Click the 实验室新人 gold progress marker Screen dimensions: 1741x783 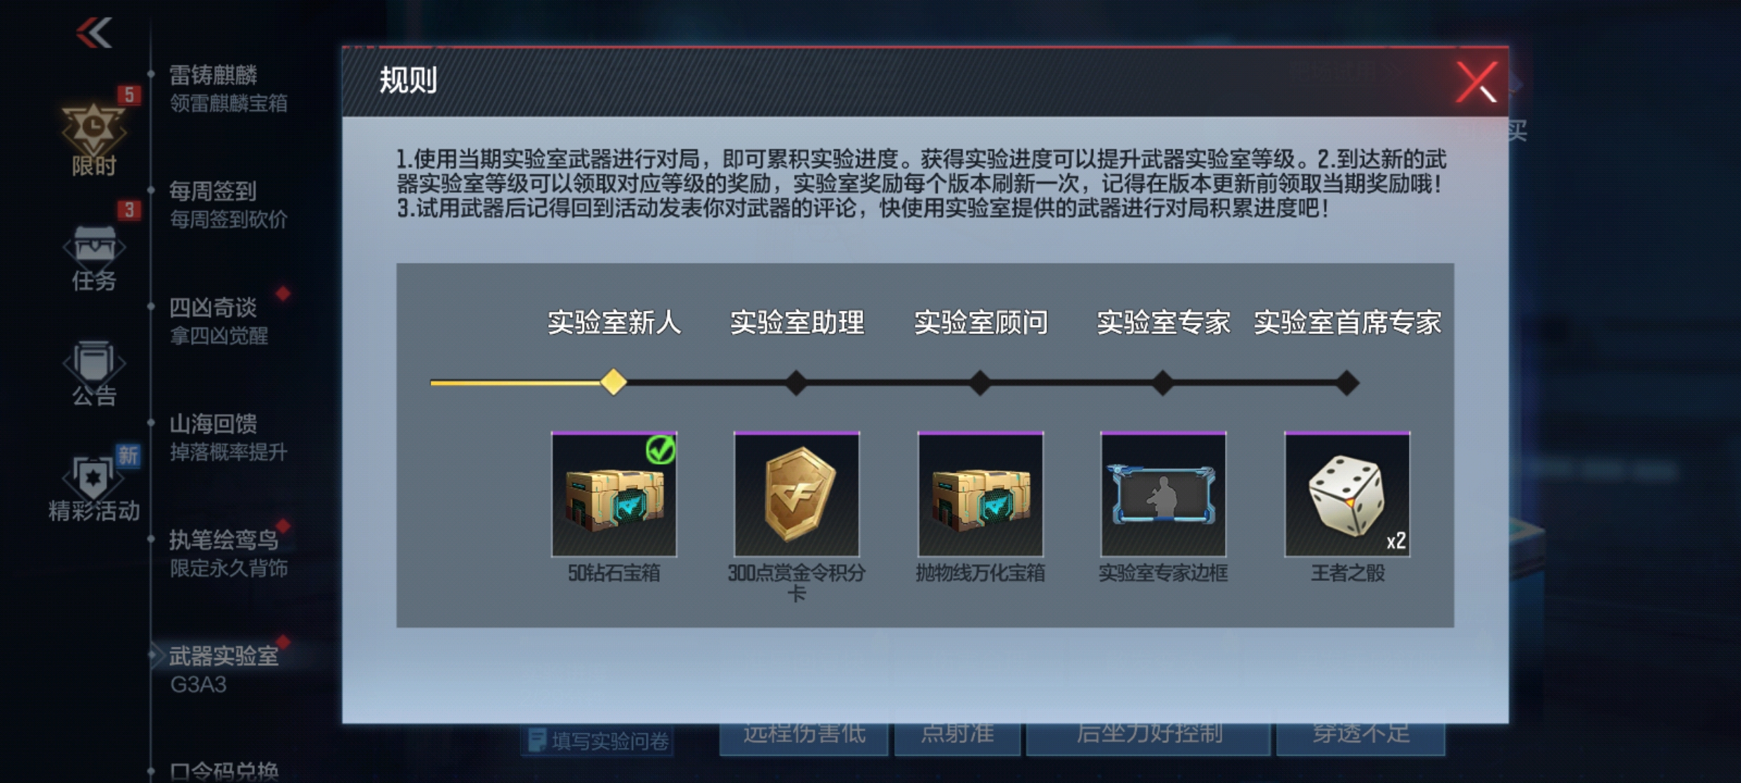[614, 382]
